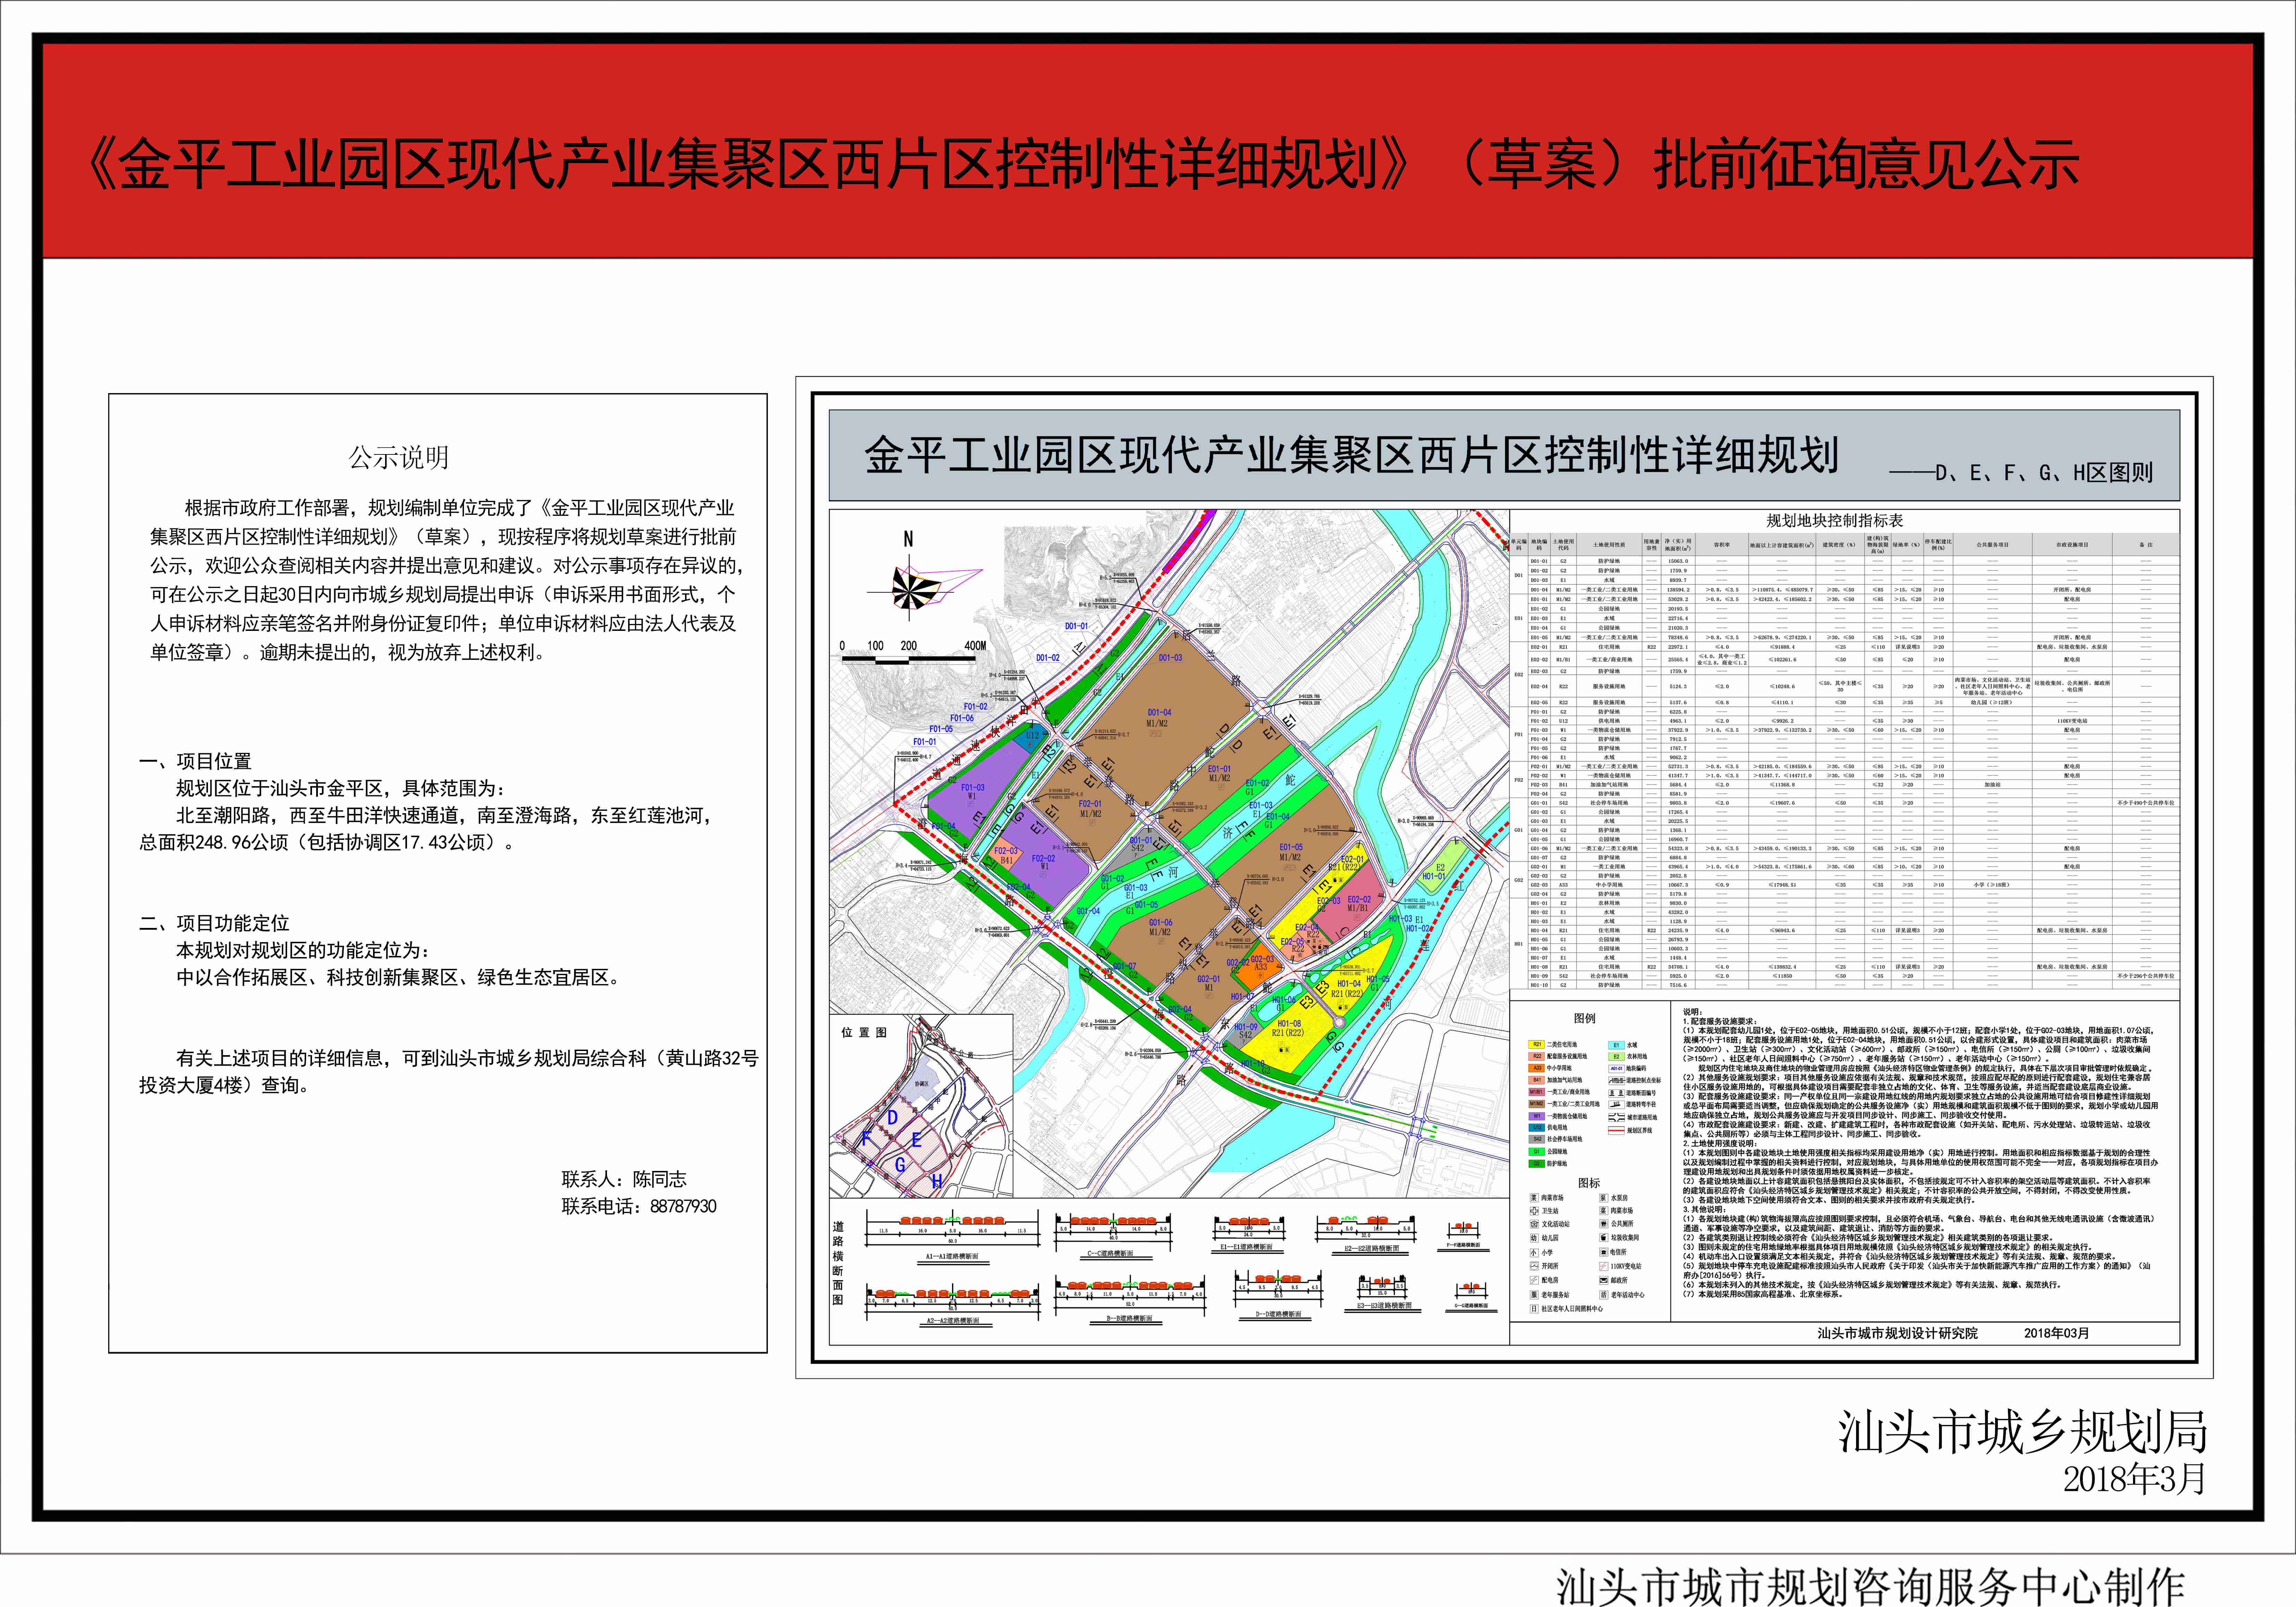This screenshot has height=1607, width=2296.
Task: Click the G2 防护绿地 dark green swatch
Action: 1537,1164
